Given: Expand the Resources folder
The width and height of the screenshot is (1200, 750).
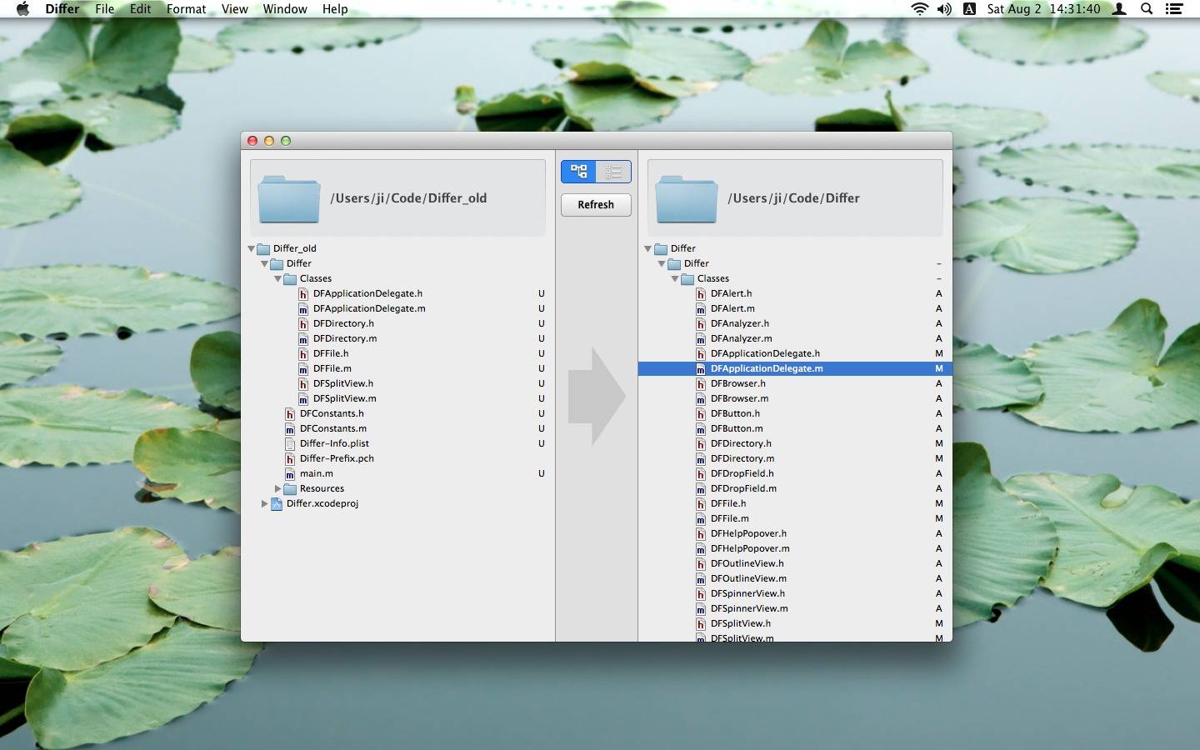Looking at the screenshot, I should coord(277,488).
